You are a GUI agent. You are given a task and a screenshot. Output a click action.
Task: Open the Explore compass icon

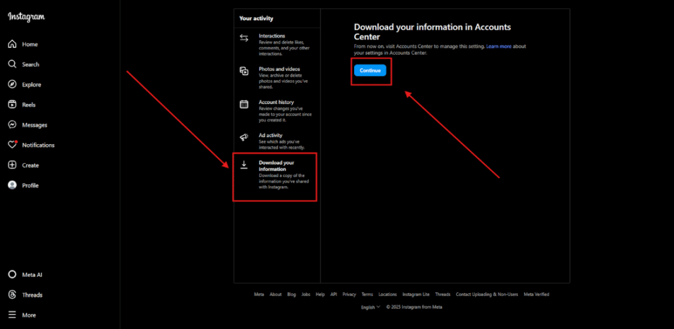[13, 85]
